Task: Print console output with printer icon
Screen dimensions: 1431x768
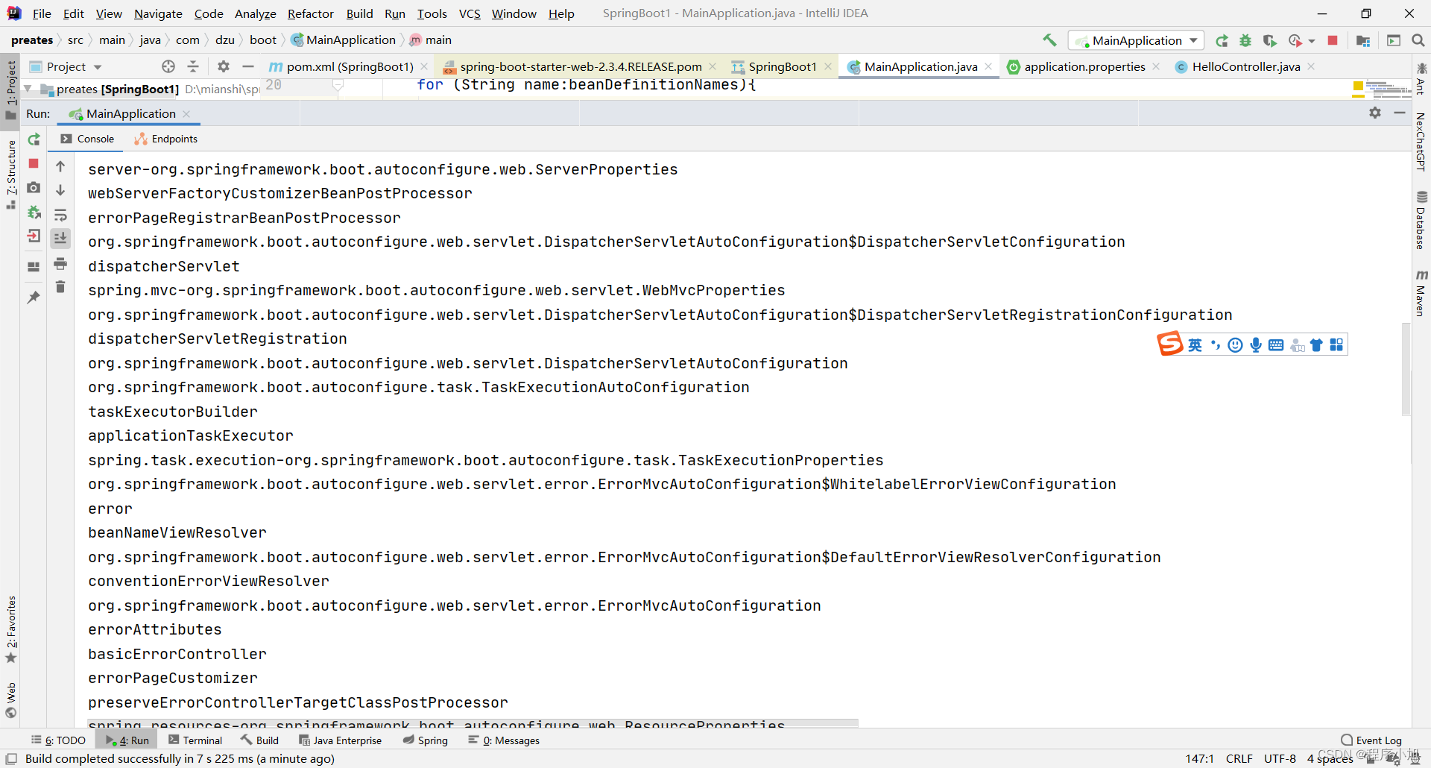Action: 60,263
